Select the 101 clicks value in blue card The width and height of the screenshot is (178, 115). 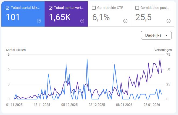pyautogui.click(x=13, y=17)
